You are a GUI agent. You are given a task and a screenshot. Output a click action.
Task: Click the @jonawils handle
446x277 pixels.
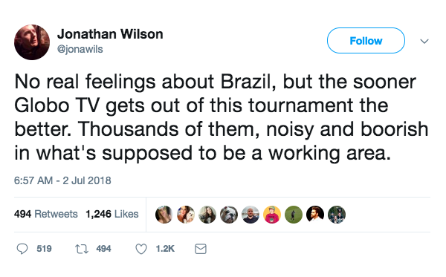coord(80,49)
